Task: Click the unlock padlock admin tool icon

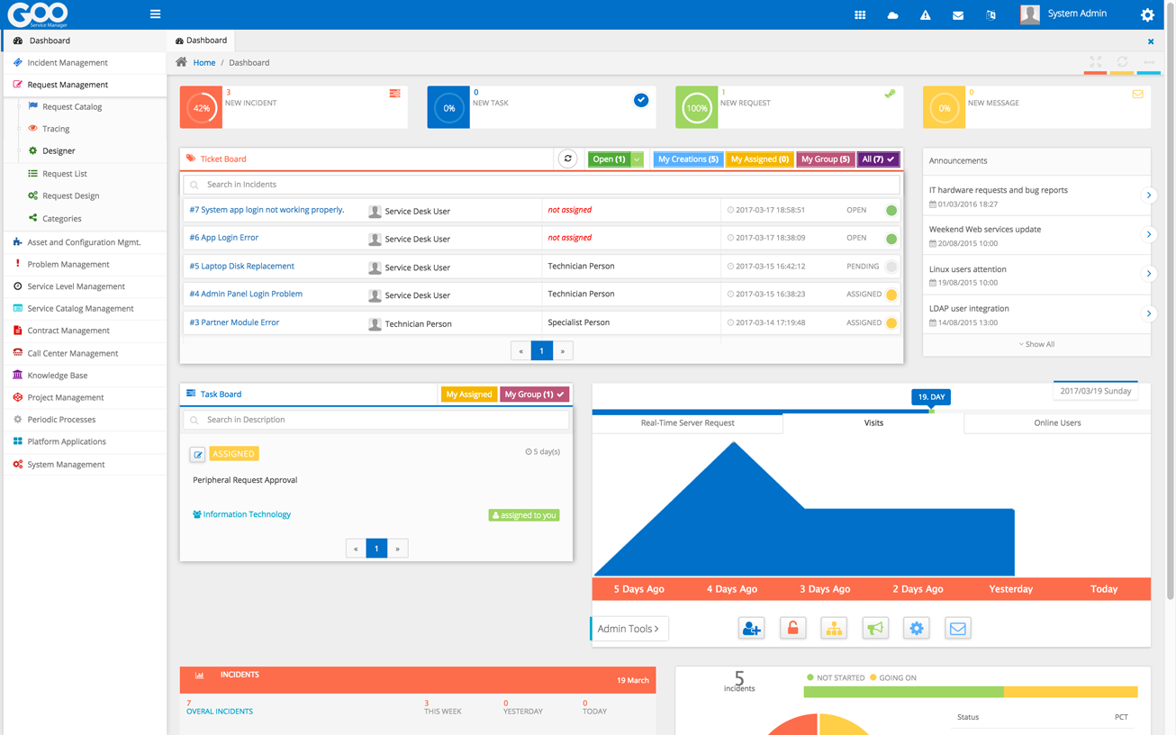Action: (x=792, y=629)
